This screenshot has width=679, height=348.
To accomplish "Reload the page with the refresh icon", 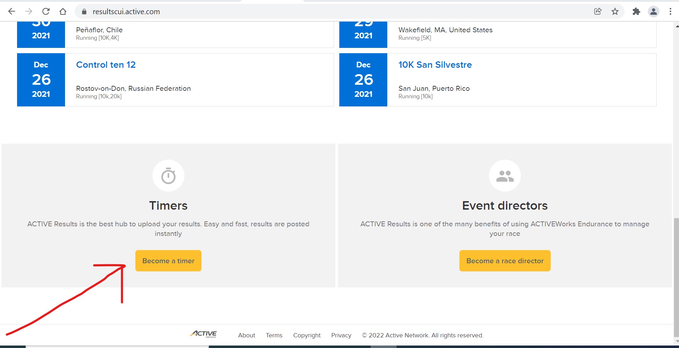I will coord(46,11).
